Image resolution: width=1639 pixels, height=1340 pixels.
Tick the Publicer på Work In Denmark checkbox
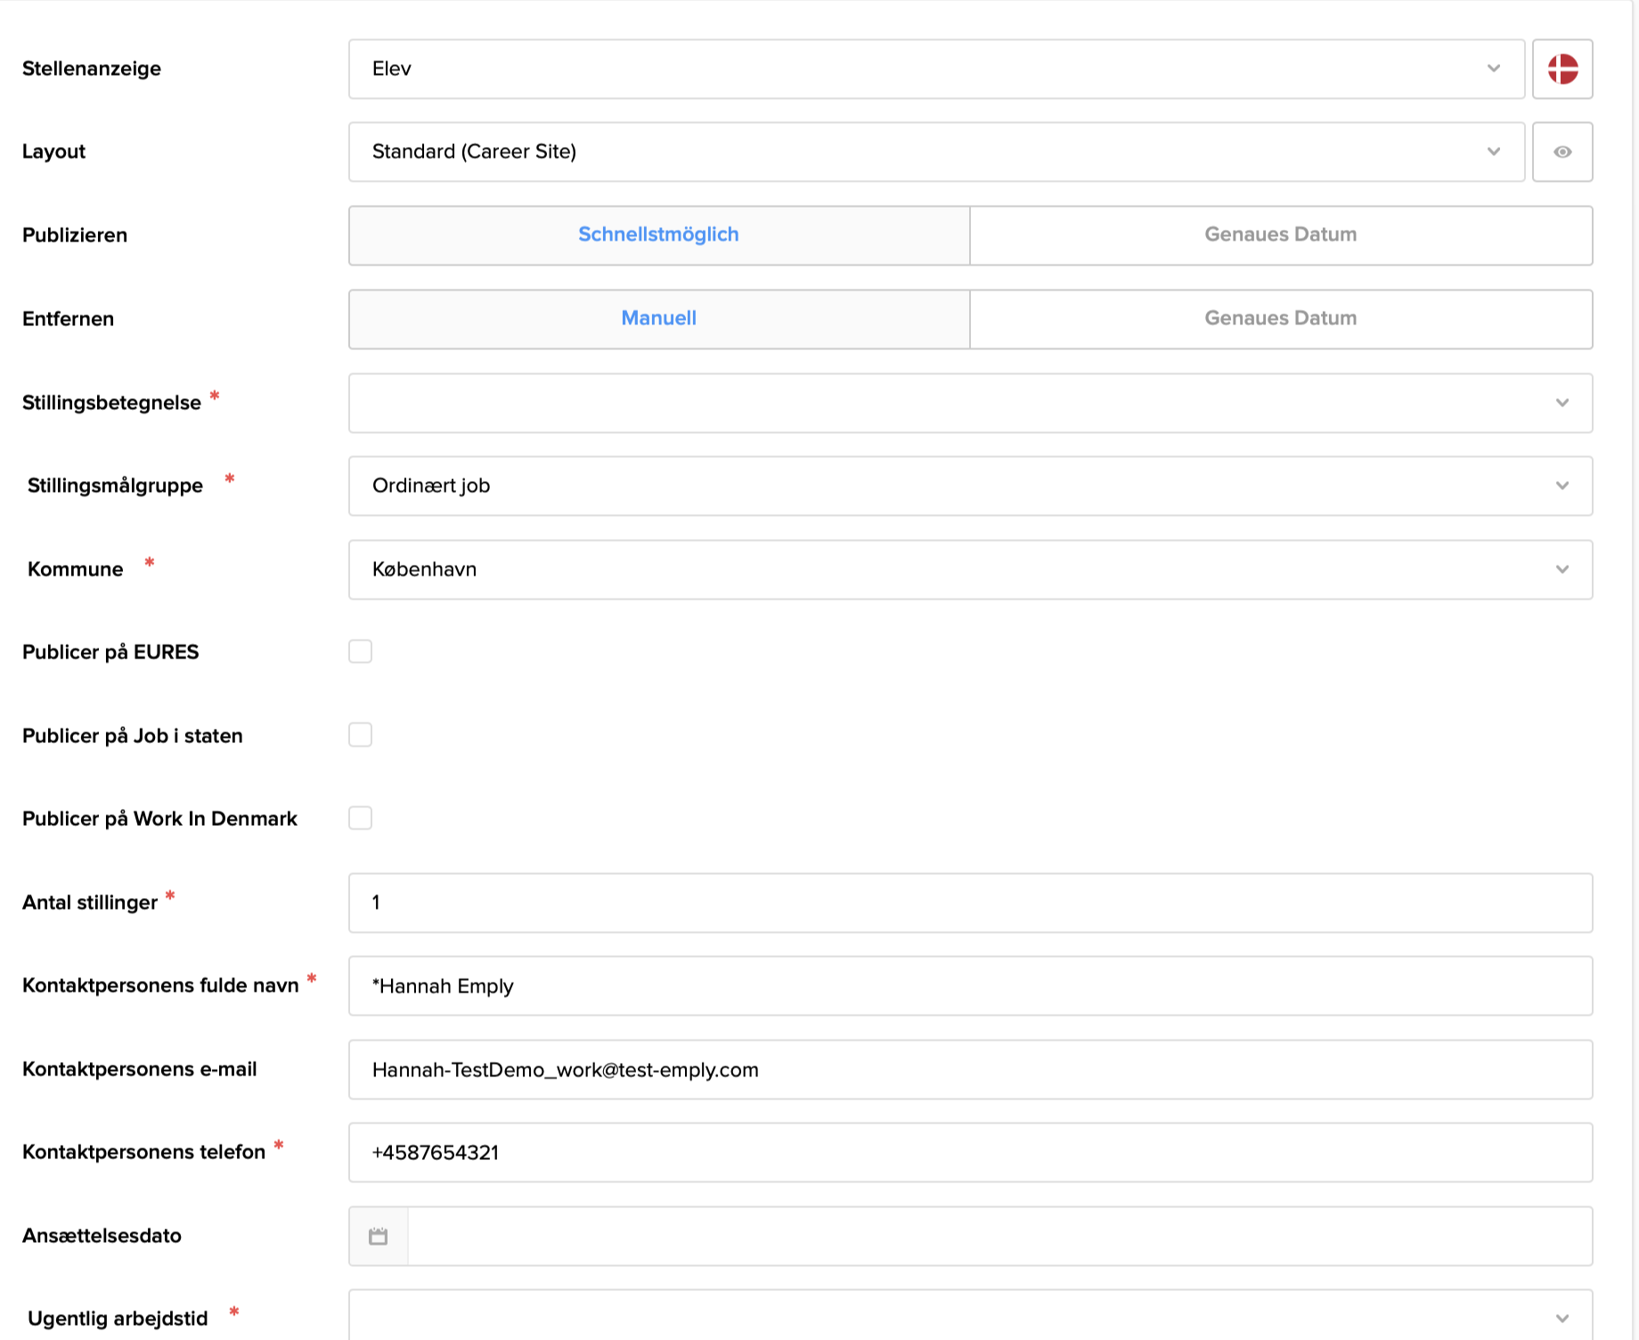[x=360, y=818]
